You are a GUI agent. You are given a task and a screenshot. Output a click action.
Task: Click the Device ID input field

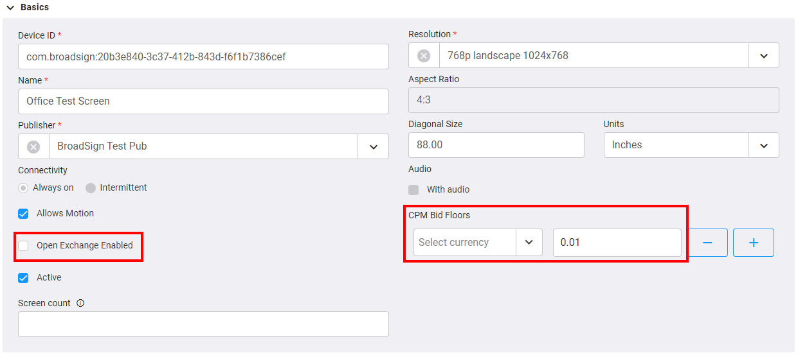(x=203, y=56)
